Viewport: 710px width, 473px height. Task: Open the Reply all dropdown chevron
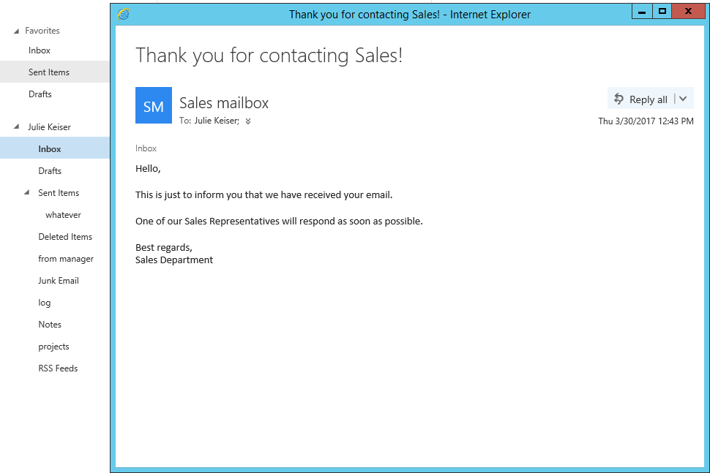684,99
